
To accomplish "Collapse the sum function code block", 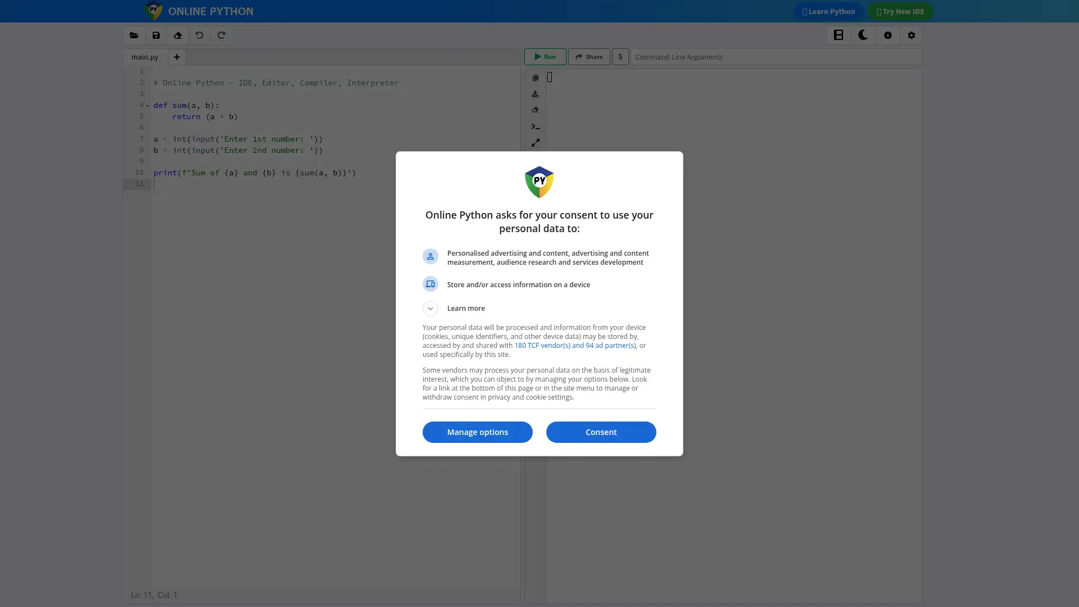I will pyautogui.click(x=147, y=106).
